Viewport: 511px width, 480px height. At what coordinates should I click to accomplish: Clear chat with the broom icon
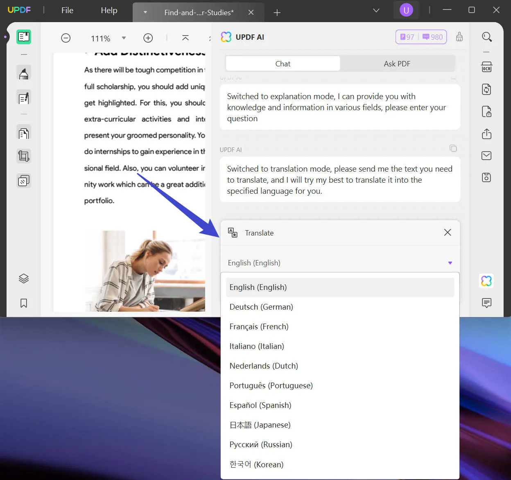pyautogui.click(x=459, y=37)
